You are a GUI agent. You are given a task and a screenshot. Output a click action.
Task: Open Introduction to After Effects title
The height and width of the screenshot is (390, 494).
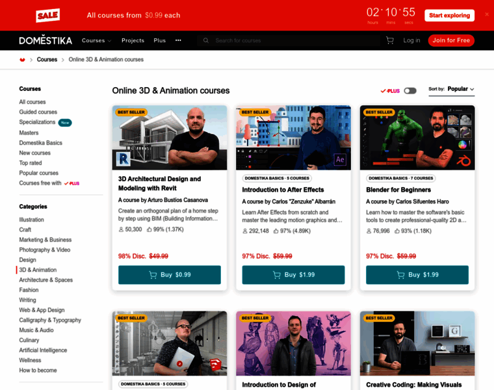point(283,190)
